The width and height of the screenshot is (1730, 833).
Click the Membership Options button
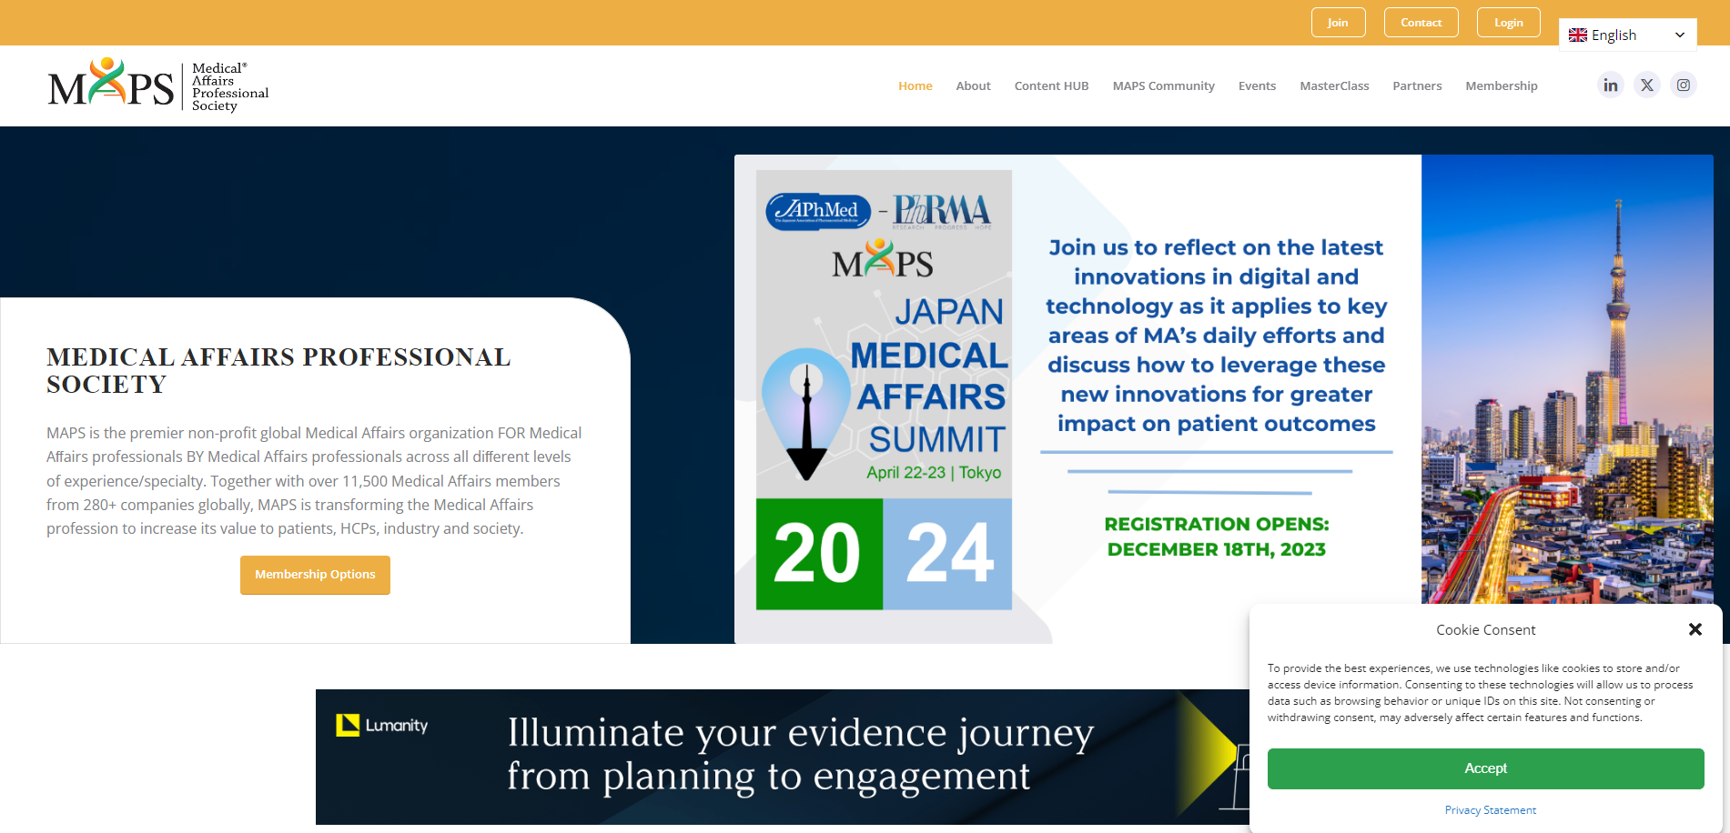click(x=315, y=575)
